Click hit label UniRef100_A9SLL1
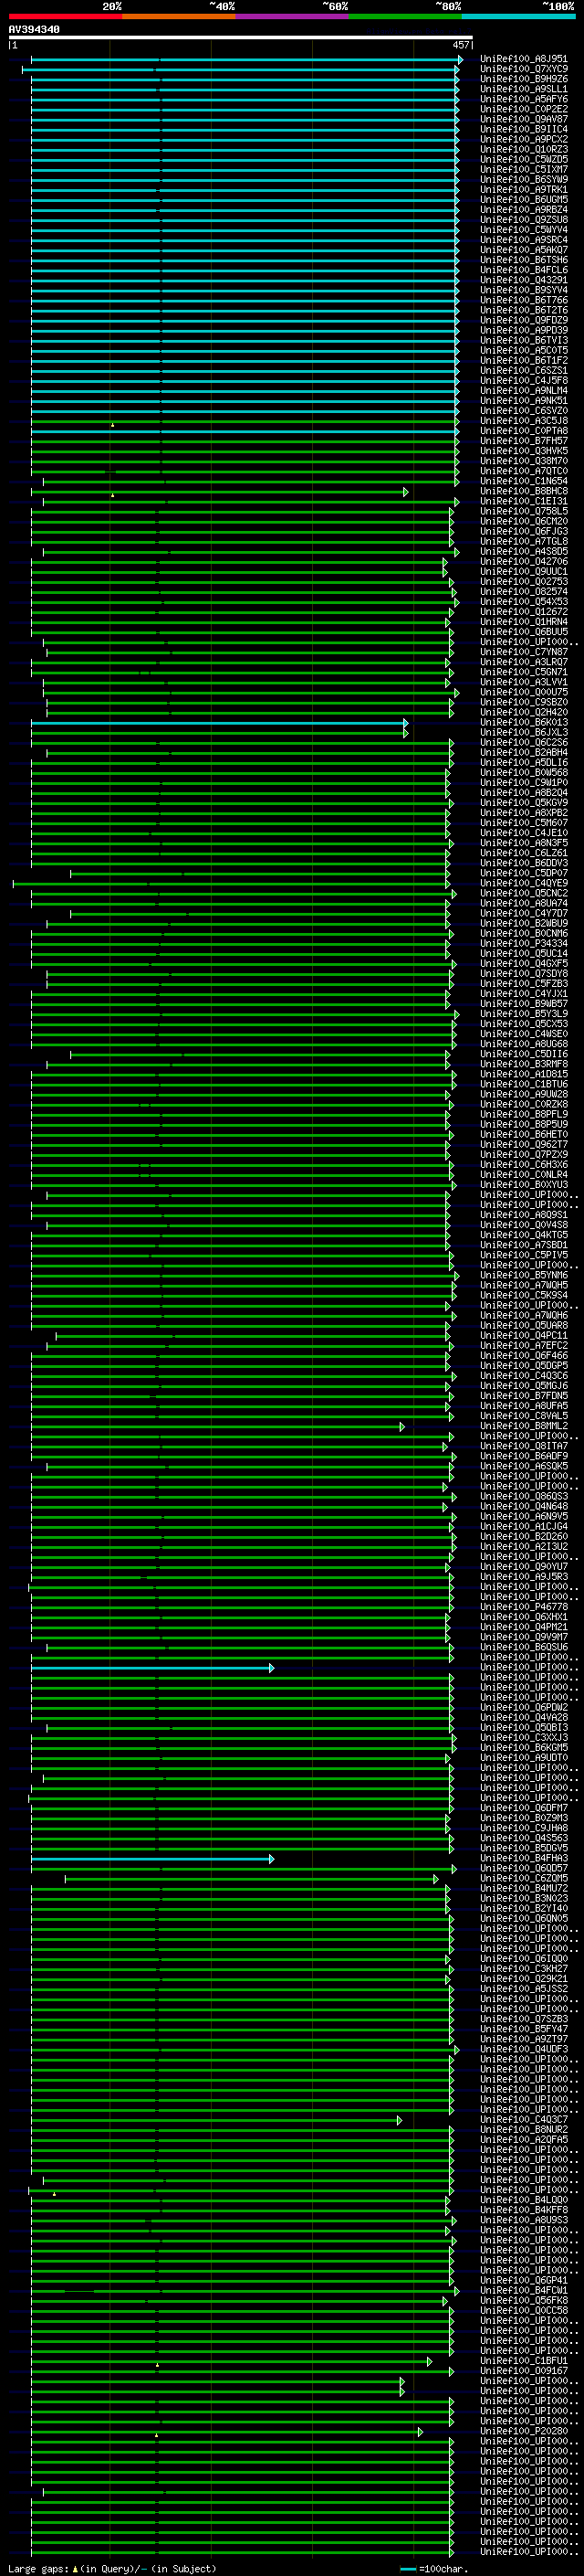 pyautogui.click(x=523, y=89)
